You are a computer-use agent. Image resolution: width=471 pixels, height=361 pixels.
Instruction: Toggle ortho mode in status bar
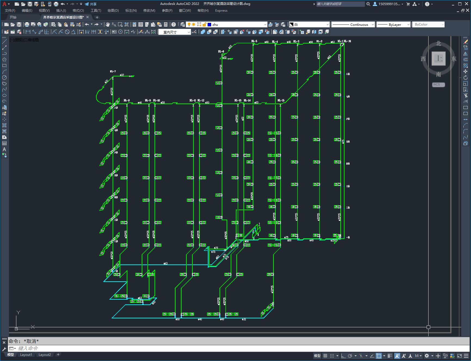point(343,356)
